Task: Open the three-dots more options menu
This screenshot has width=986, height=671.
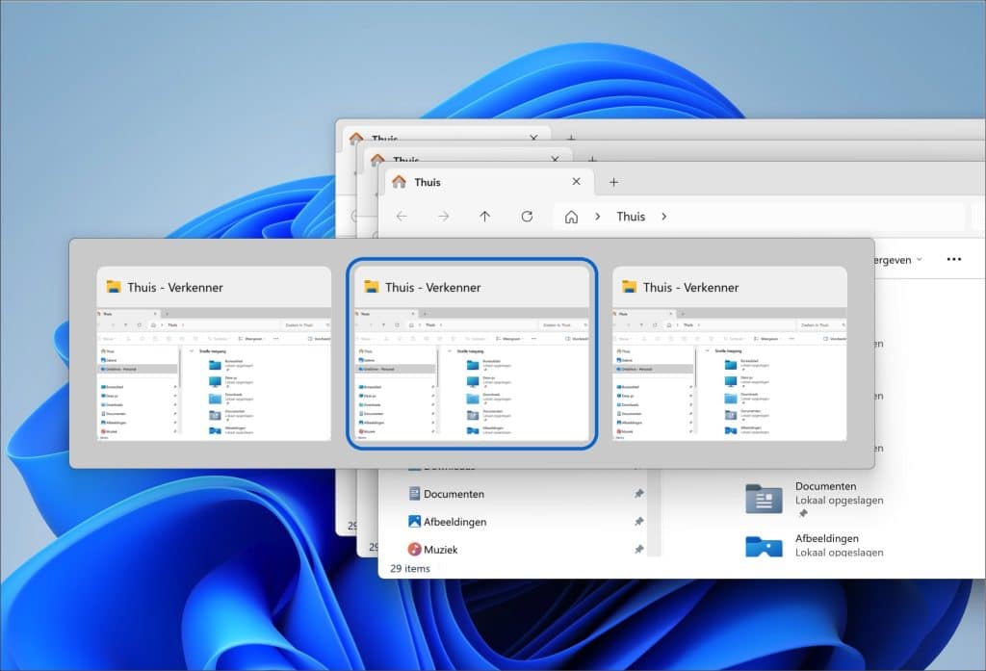Action: tap(954, 259)
